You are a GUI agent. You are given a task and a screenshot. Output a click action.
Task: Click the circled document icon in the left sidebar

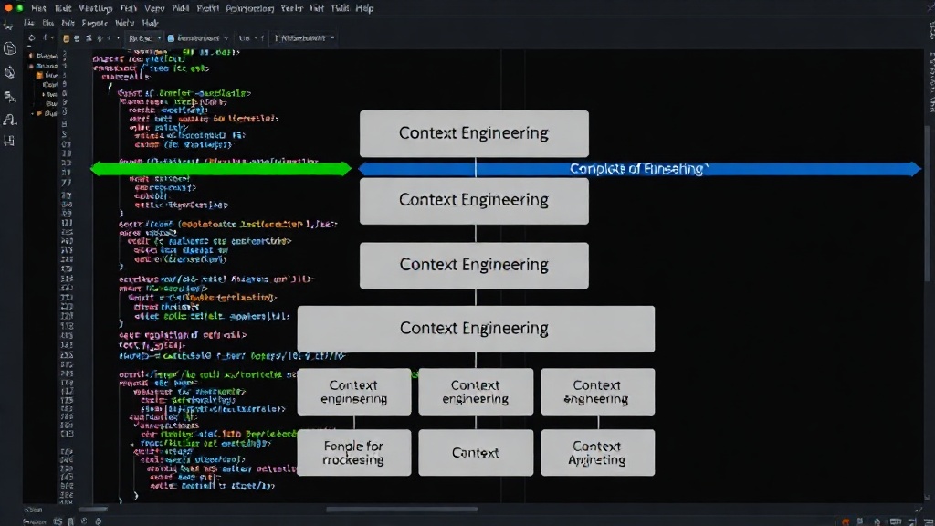point(9,49)
